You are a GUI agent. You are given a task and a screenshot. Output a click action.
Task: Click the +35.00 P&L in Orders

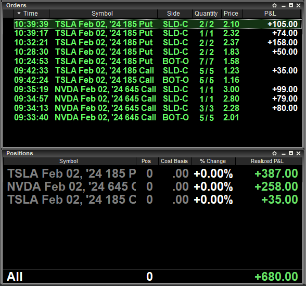click(285, 70)
